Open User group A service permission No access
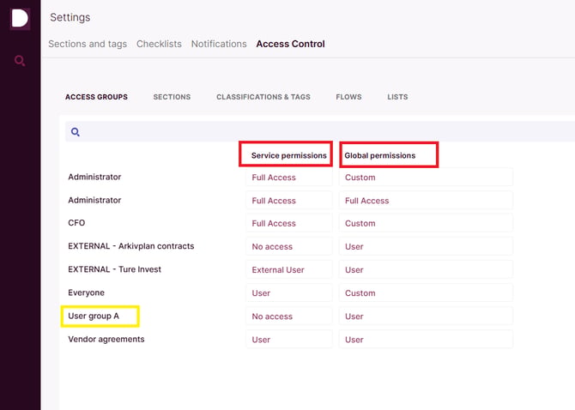Screen dimensions: 575x410 pyautogui.click(x=289, y=317)
